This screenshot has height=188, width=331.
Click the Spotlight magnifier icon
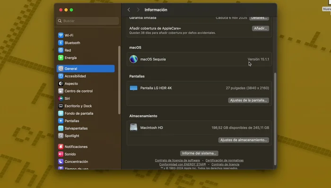click(x=61, y=135)
